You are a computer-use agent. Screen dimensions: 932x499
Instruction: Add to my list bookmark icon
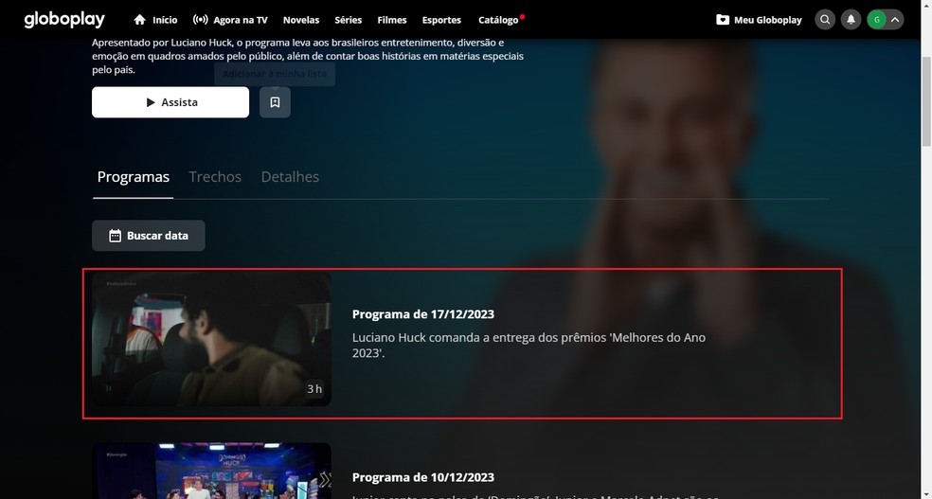(275, 102)
